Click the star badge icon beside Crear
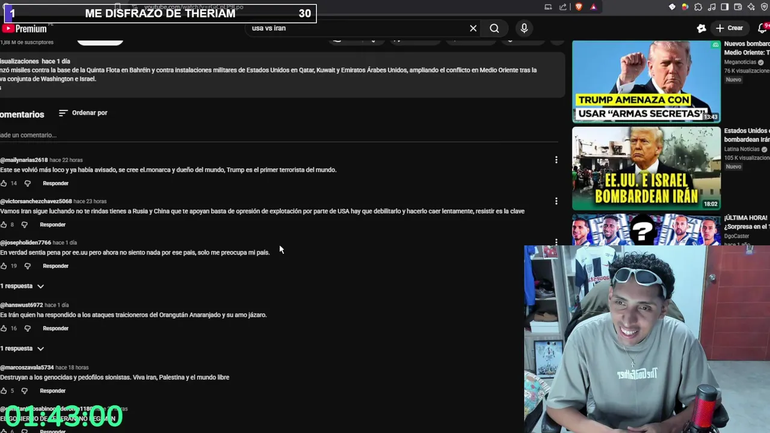 click(701, 28)
